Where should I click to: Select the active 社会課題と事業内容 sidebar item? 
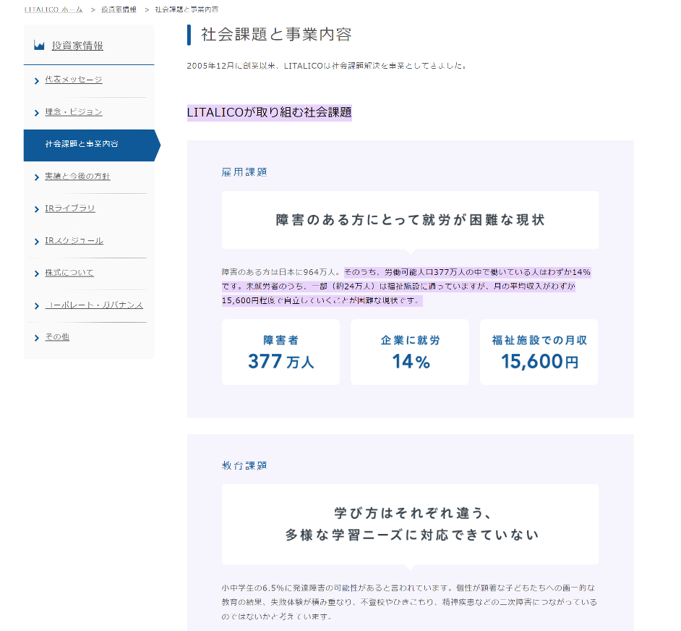point(81,144)
